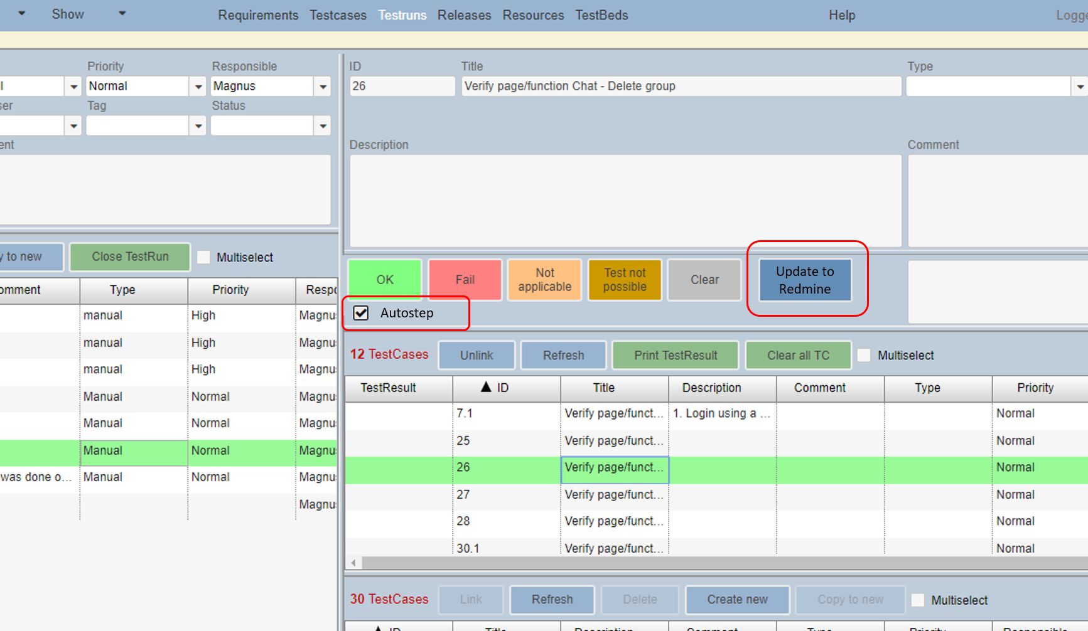Print the TestResult

(x=675, y=355)
